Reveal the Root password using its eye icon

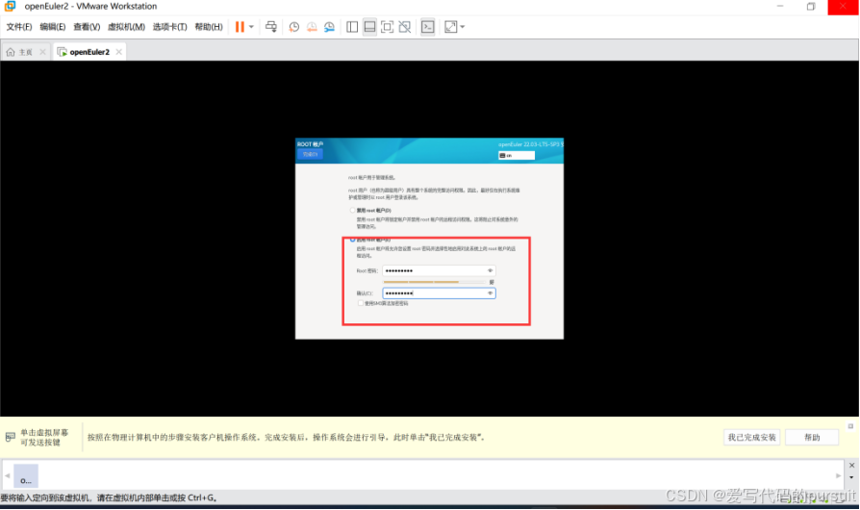pyautogui.click(x=491, y=270)
